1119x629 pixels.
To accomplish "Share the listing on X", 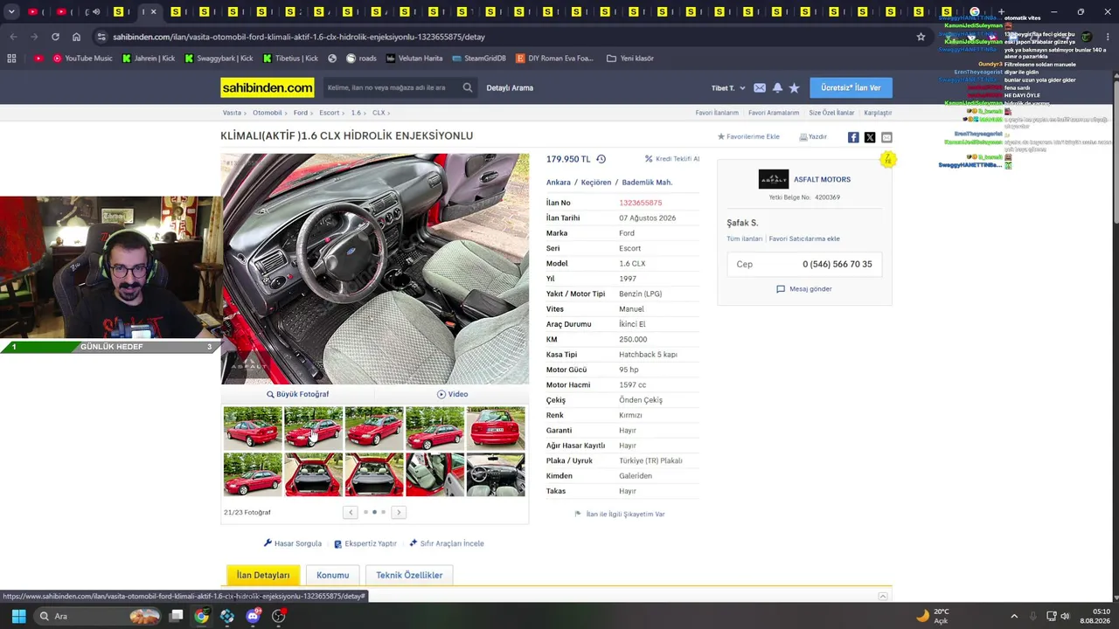I will click(870, 137).
